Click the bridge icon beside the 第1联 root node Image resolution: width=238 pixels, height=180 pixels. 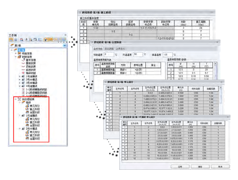click(x=15, y=50)
